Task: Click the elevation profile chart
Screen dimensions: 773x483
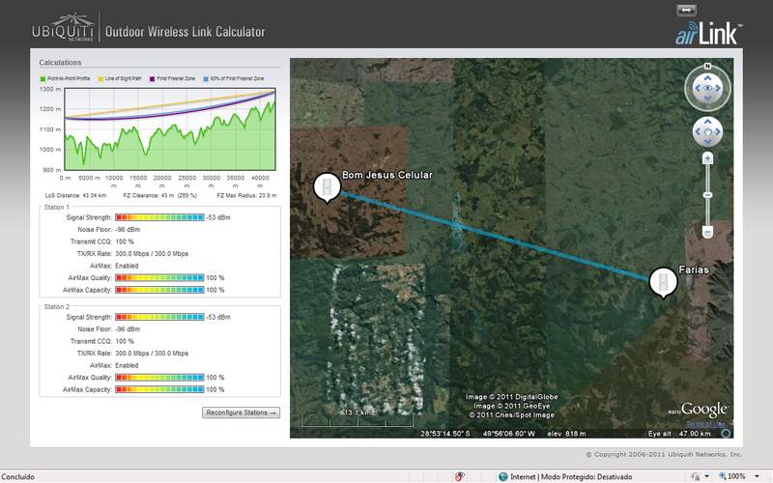Action: pyautogui.click(x=170, y=129)
